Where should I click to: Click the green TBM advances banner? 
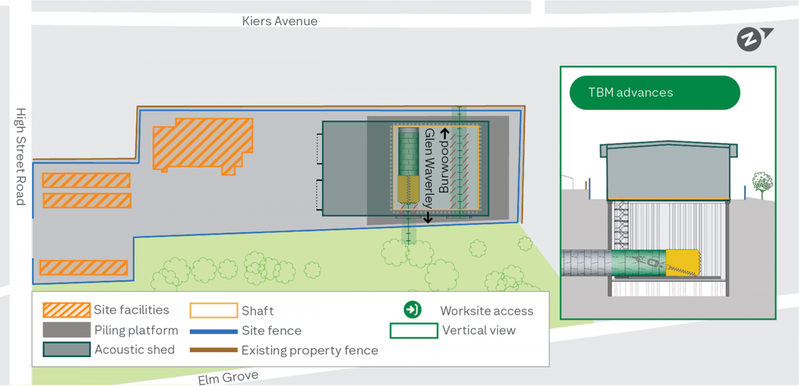tap(655, 93)
